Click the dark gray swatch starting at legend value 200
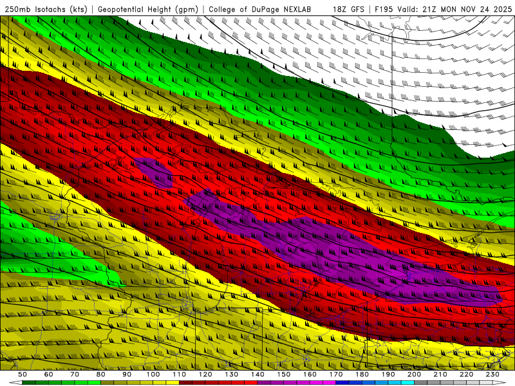Screen dimensions: 515x386 421,383
